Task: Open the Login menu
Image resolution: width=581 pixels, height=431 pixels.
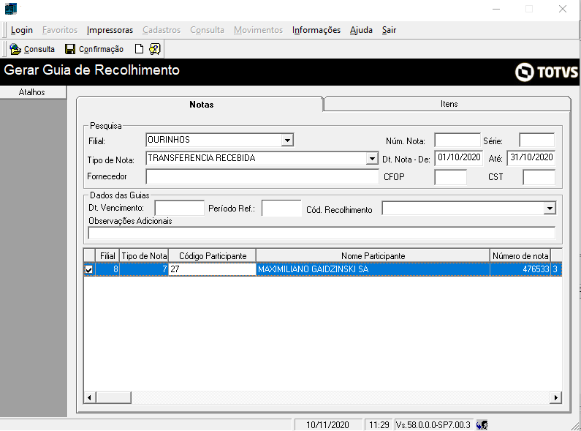Action: [21, 30]
